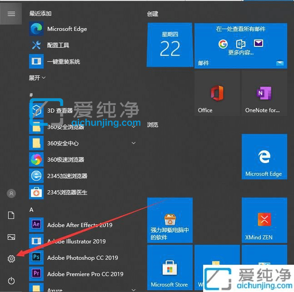Screen dimensions: 294x292
Task: Expand the 360安全浏览器 folder chevron
Action: pos(134,127)
